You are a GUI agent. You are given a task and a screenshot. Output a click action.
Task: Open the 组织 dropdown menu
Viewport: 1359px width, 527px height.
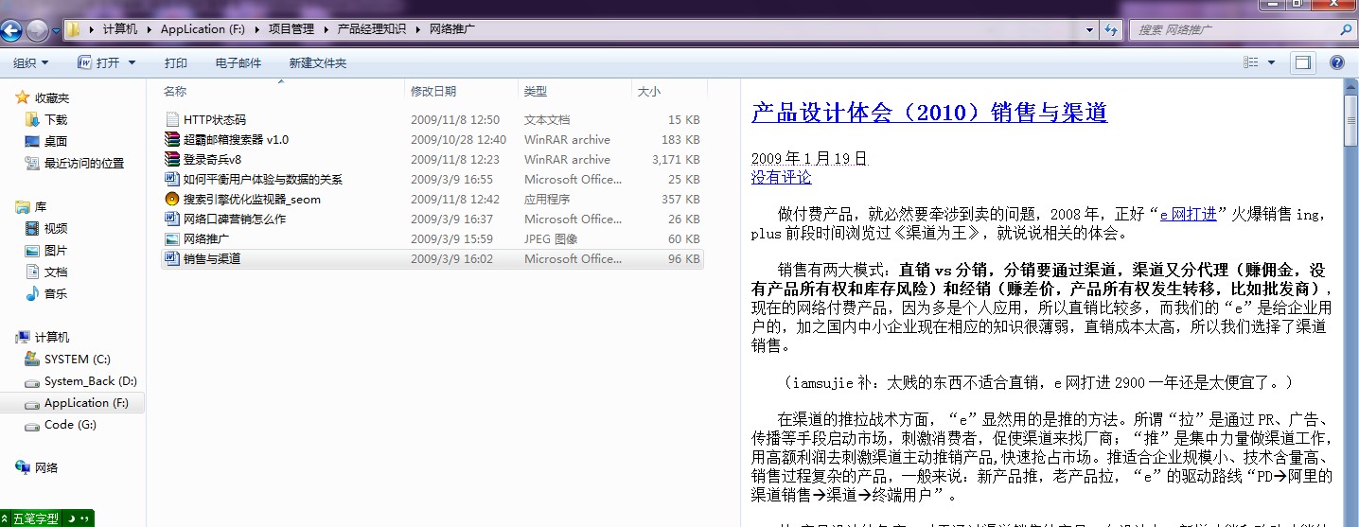pyautogui.click(x=31, y=63)
